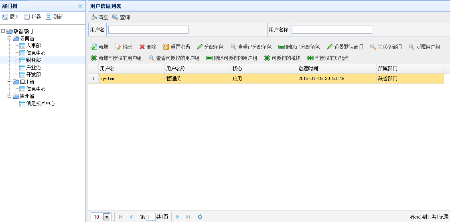Go to next page in pager
This screenshot has width=450, height=222.
(x=177, y=217)
